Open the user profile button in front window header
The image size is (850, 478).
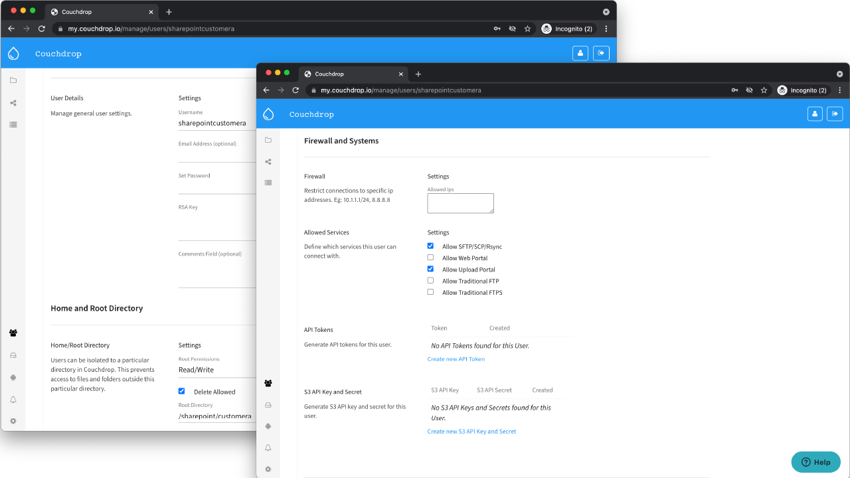click(x=815, y=114)
